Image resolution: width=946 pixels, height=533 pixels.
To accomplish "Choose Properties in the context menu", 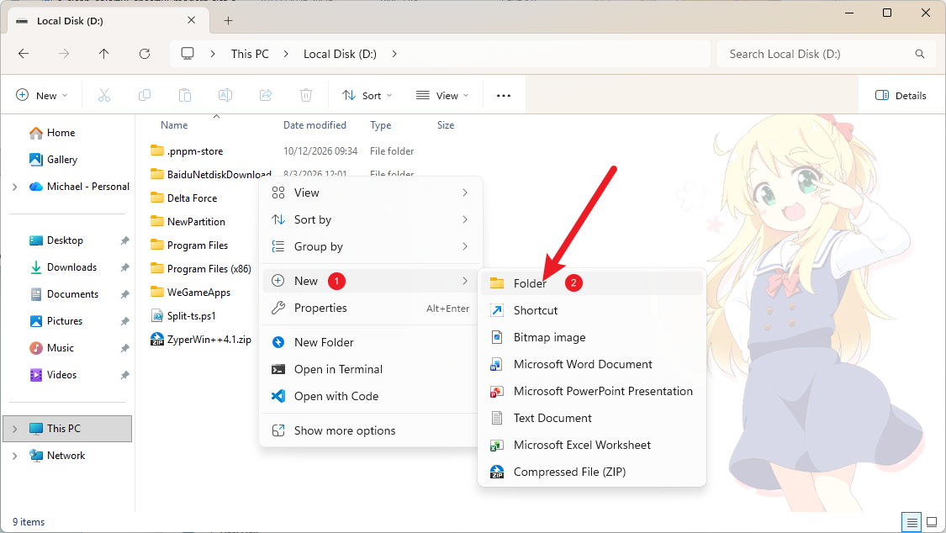I will 371,308.
